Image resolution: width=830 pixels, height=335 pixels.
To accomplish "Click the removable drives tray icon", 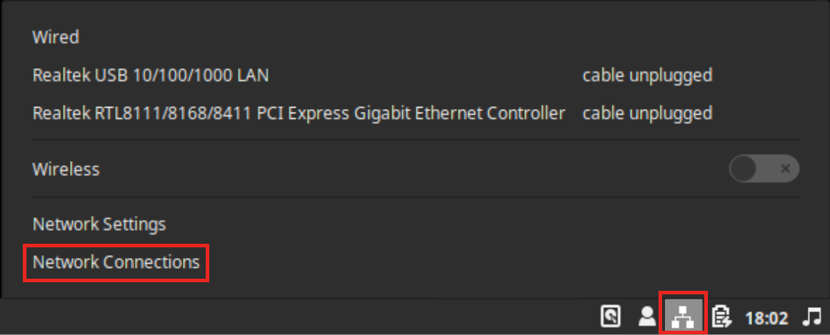I will click(611, 316).
